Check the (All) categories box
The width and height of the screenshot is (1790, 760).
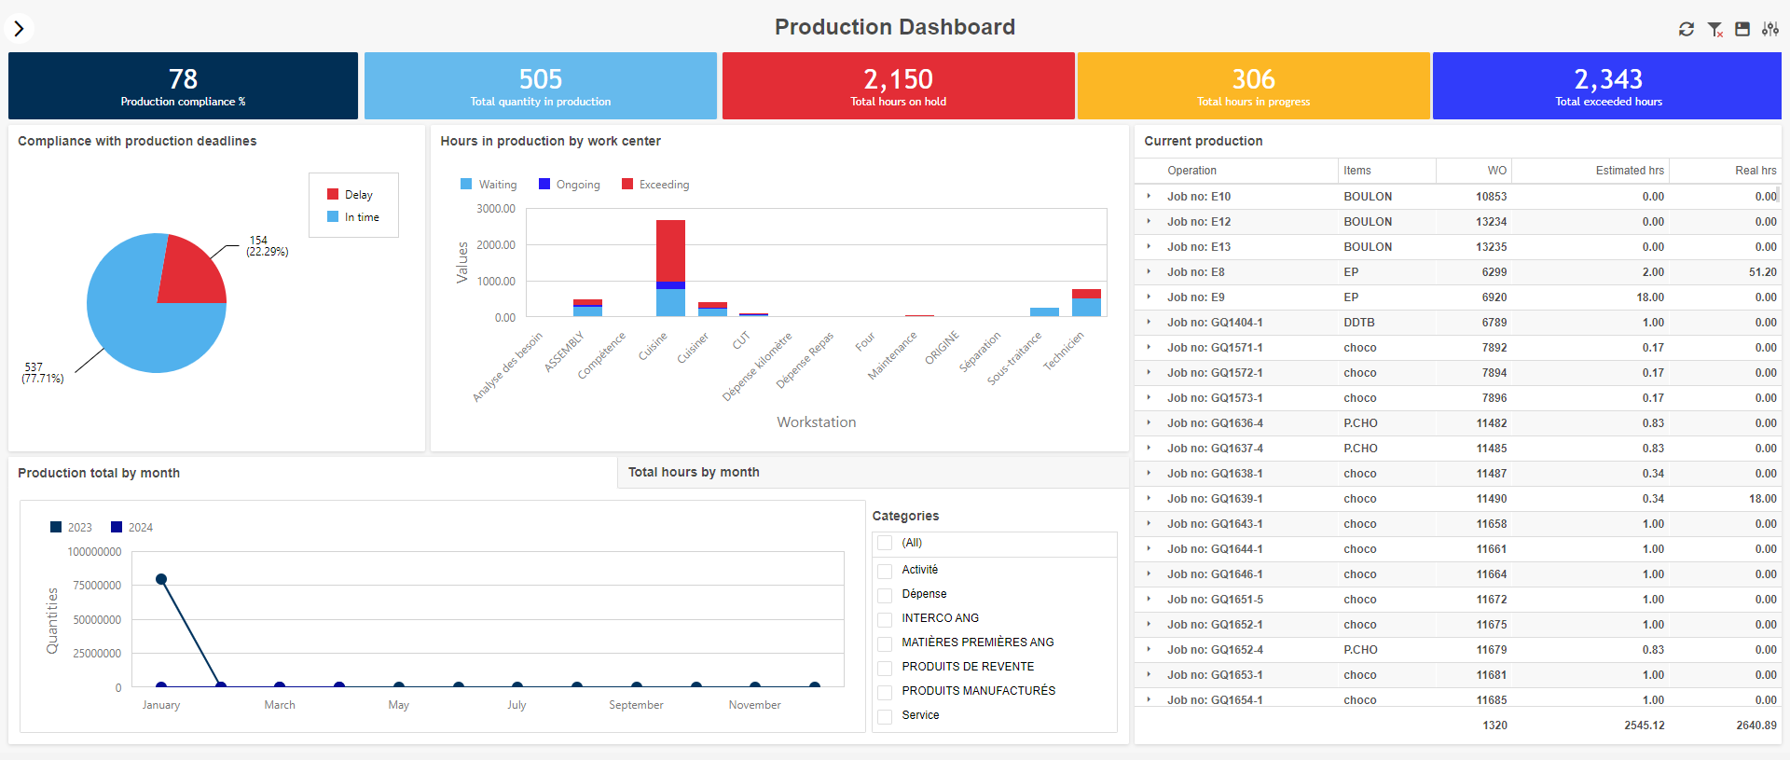pyautogui.click(x=885, y=543)
